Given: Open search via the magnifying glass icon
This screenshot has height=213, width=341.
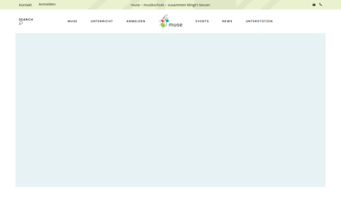Looking at the screenshot, I should (20, 23).
